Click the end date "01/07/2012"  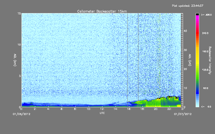(x=183, y=114)
